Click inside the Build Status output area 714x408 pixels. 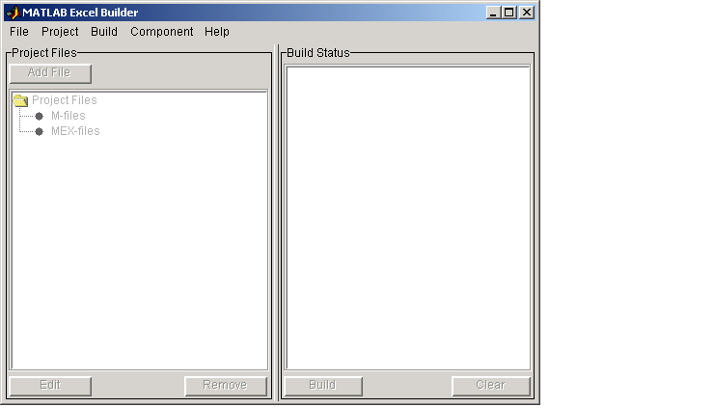tap(408, 218)
